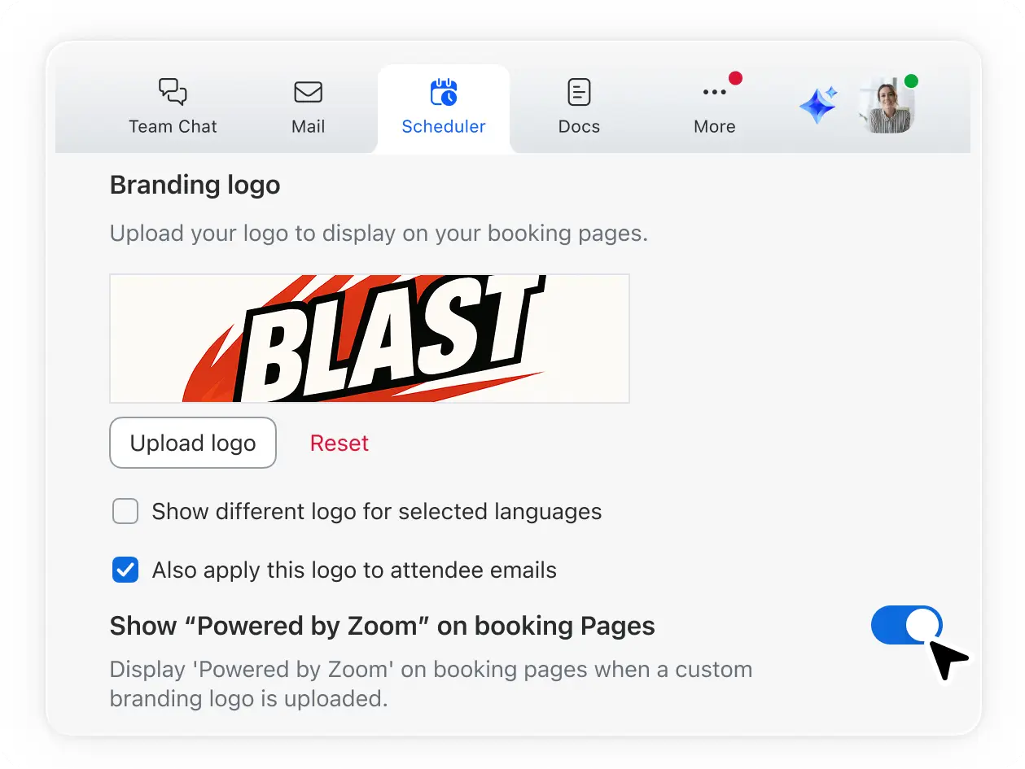Open the AI Companion sparkle icon
This screenshot has height=769, width=1025.
click(x=818, y=106)
